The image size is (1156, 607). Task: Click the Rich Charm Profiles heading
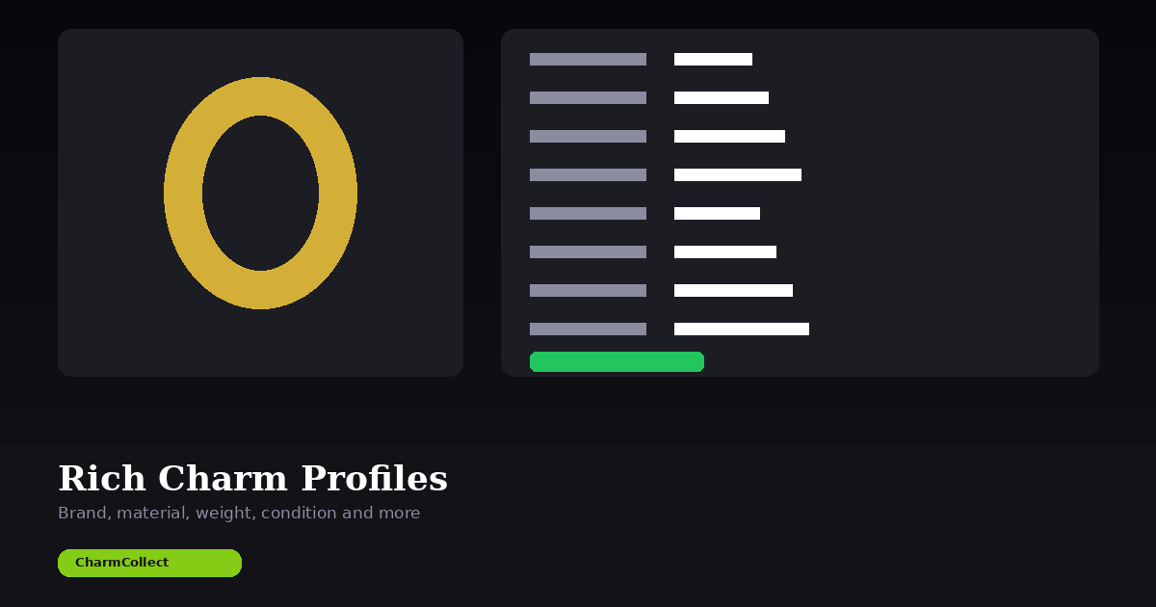point(252,478)
